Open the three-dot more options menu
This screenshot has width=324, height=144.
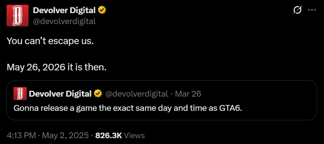(312, 10)
